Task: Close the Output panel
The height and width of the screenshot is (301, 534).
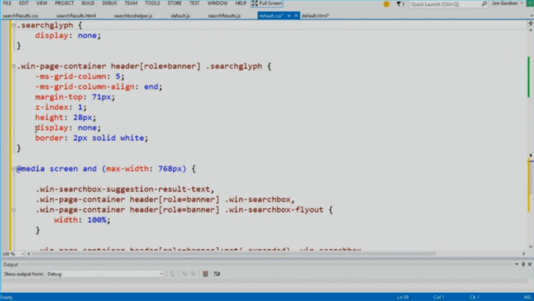Action: pos(530,264)
